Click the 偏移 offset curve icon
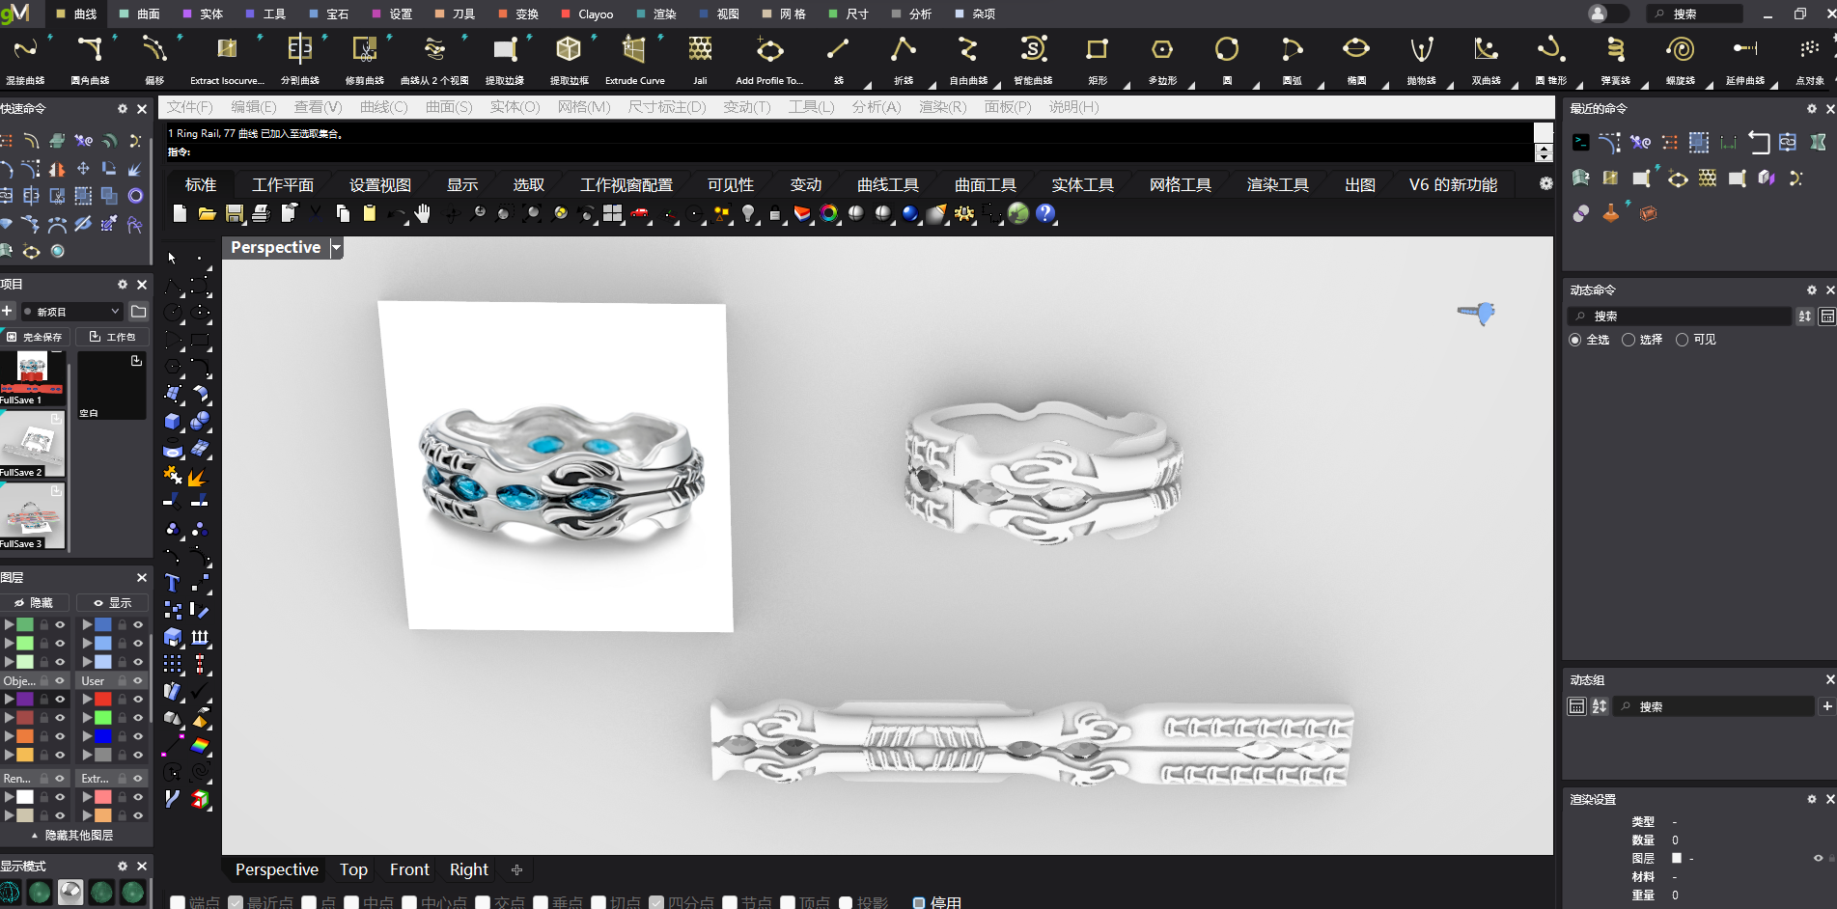Screen dimensions: 1837x909 (153, 50)
